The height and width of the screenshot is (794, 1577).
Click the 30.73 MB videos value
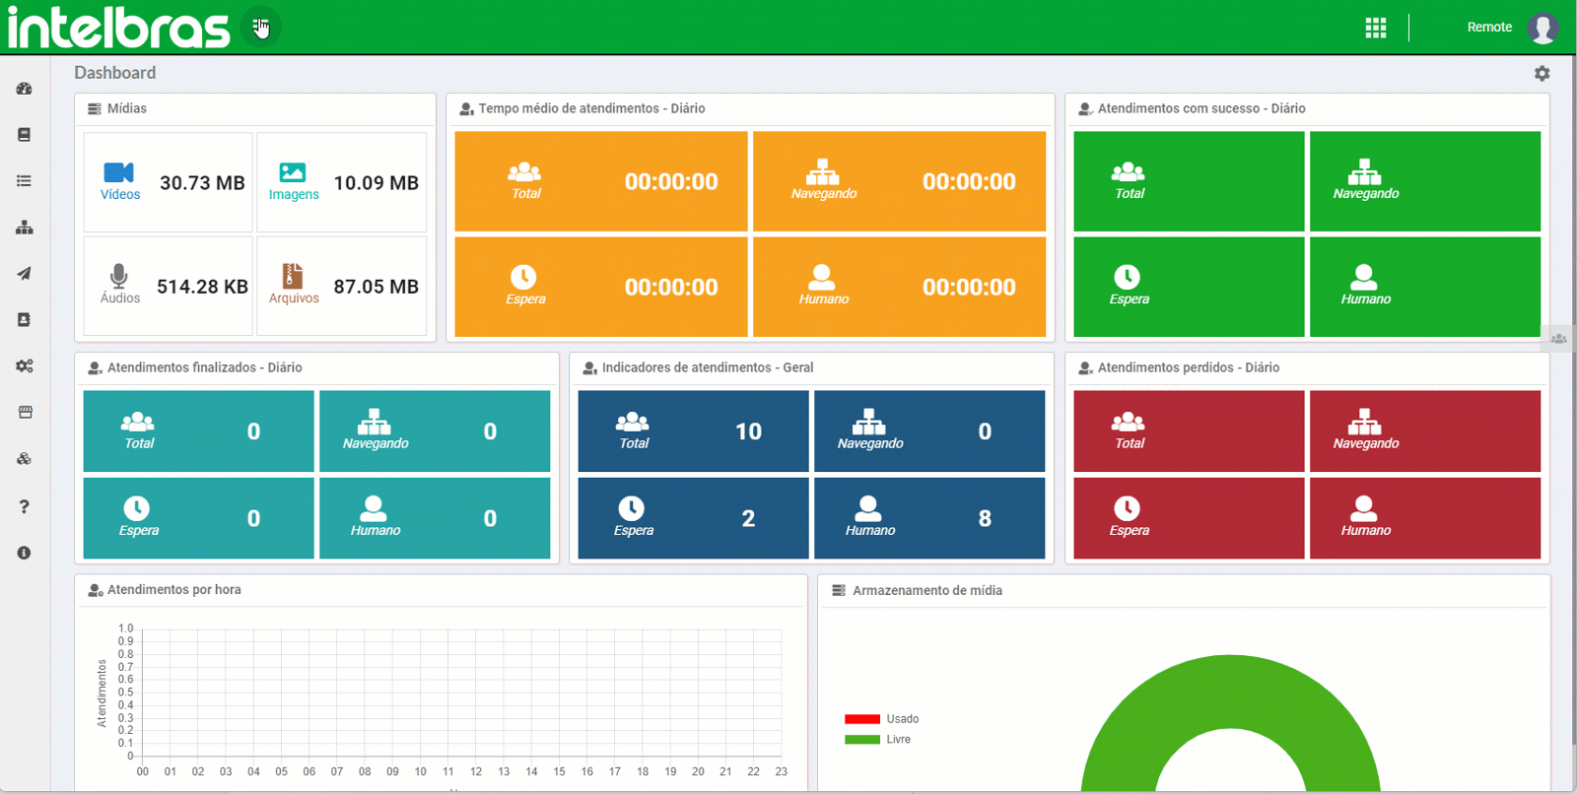202,183
